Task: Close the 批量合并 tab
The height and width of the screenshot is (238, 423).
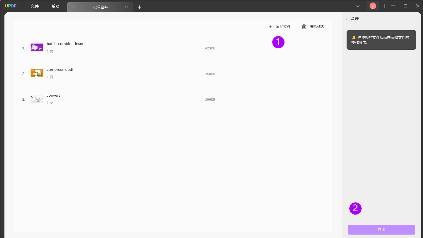Action: 126,7
